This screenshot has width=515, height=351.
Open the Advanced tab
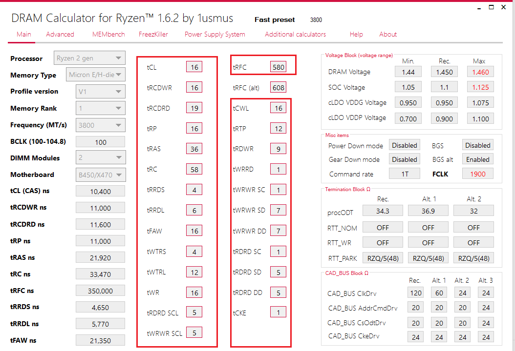tap(60, 35)
